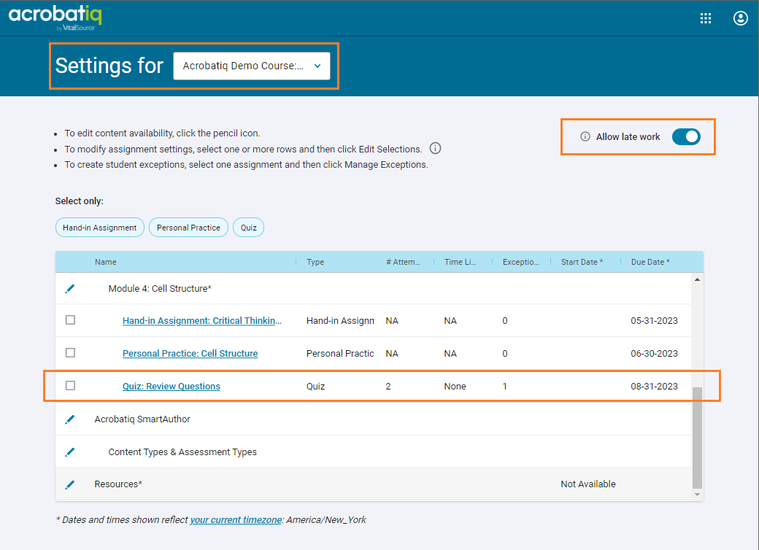Image resolution: width=759 pixels, height=550 pixels.
Task: Click the Acrobatiq SmartAuthor row name
Action: 142,419
